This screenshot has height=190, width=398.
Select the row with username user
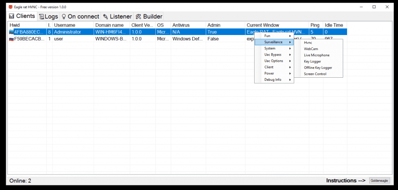(58, 39)
